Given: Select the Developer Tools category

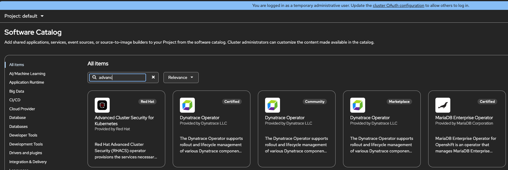Looking at the screenshot, I should tap(23, 135).
